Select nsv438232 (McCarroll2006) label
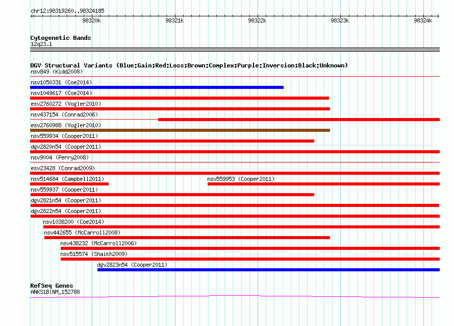Screen dimensions: 454x326 98,243
